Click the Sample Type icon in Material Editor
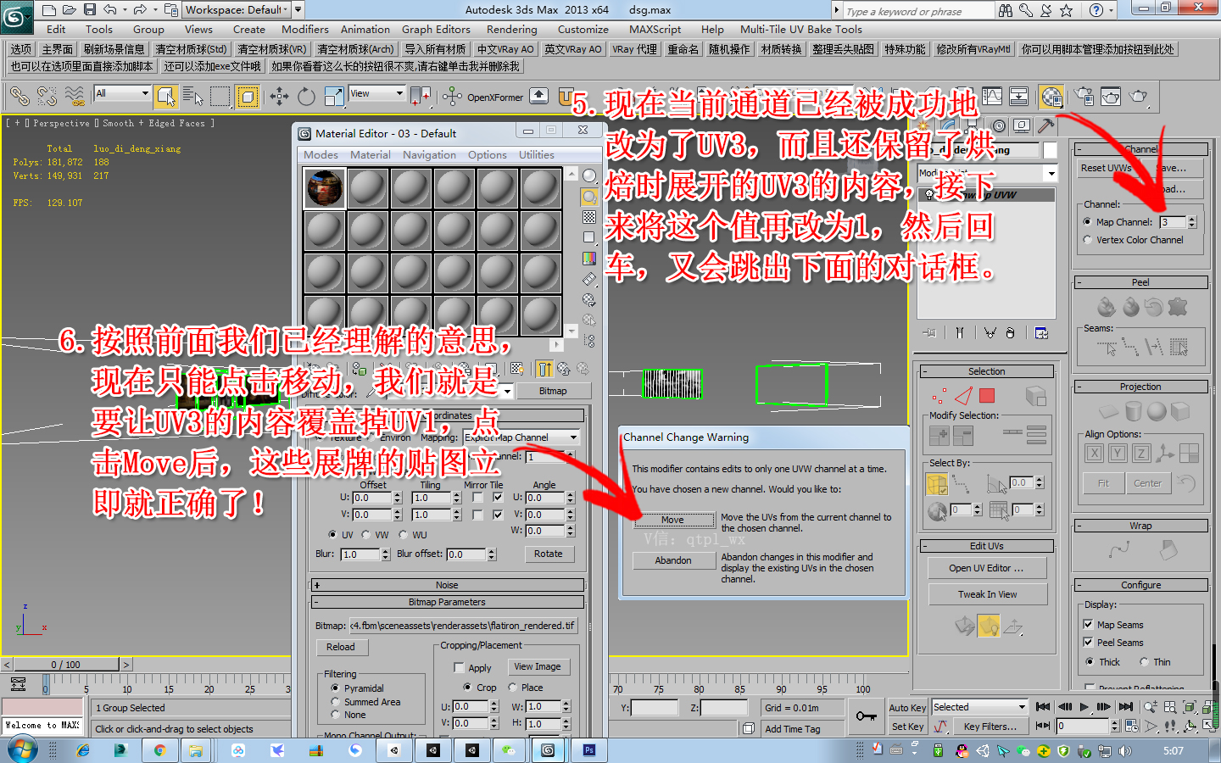This screenshot has height=763, width=1221. tap(589, 176)
